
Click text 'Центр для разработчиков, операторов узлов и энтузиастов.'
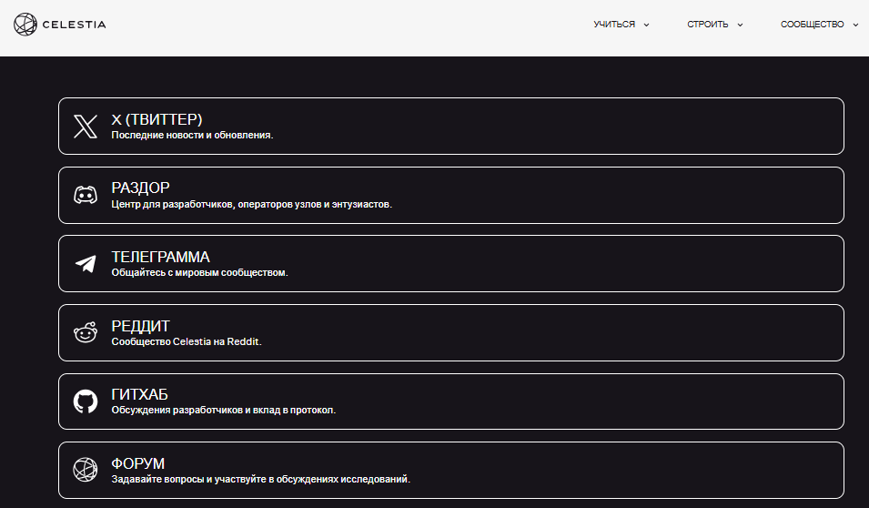tap(252, 204)
